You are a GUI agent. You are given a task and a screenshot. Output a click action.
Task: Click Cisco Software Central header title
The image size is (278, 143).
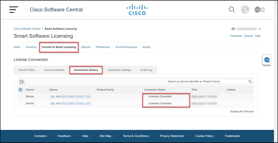pyautogui.click(x=56, y=9)
